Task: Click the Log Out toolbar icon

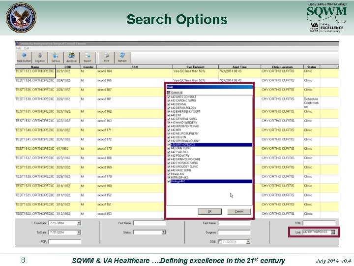Action: [x=40, y=58]
